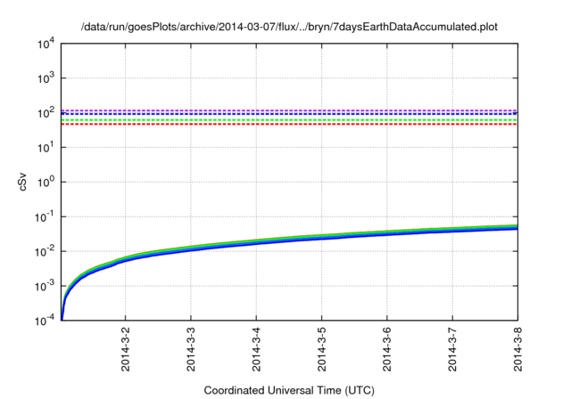Select the 2014-3-5 date tick label
The image size is (571, 399).
(321, 350)
